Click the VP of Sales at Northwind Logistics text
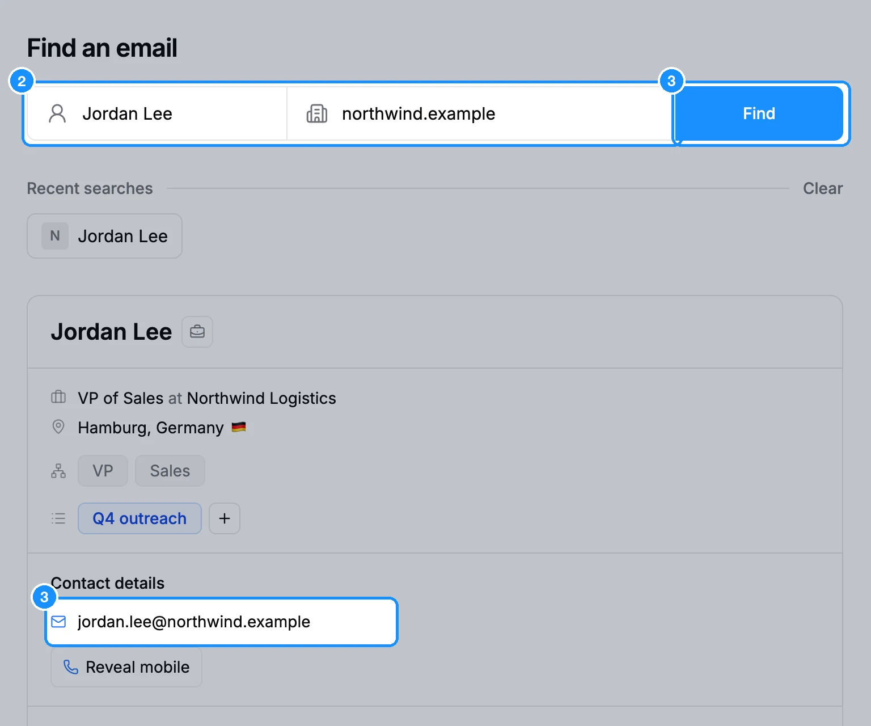 click(x=207, y=398)
